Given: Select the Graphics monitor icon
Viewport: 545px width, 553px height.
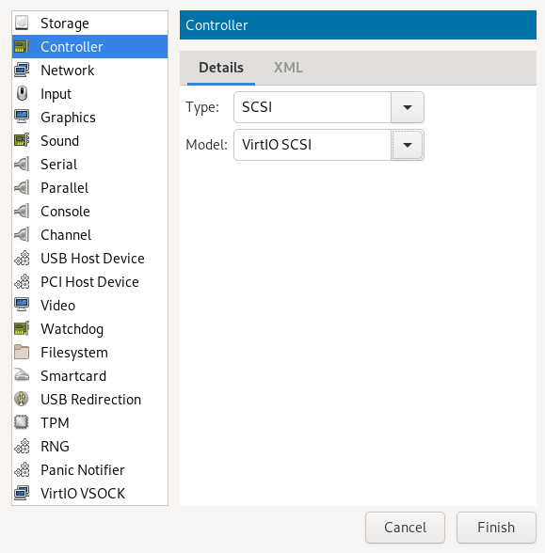Looking at the screenshot, I should click(22, 117).
